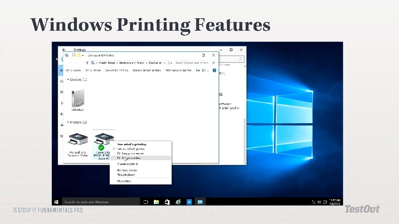Open the view options dropdown arrow
The image size is (399, 224).
(x=208, y=71)
